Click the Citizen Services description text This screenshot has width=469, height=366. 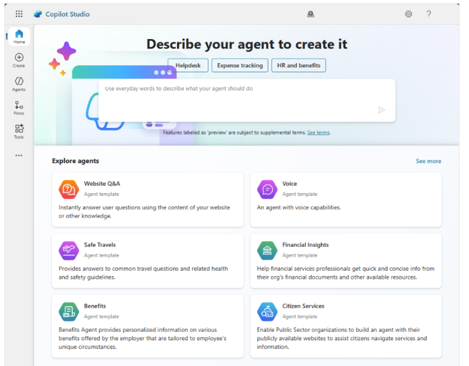coord(342,338)
